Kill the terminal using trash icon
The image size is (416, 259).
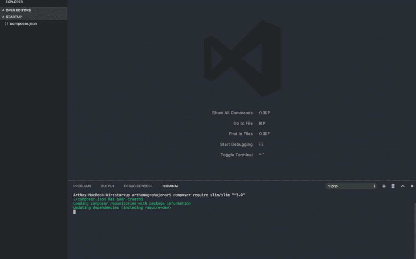tap(393, 186)
